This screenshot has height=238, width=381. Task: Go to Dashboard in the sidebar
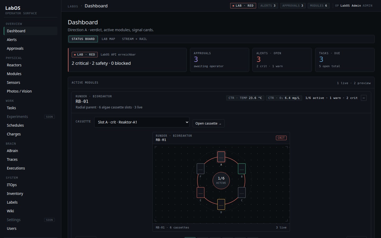[31, 31]
